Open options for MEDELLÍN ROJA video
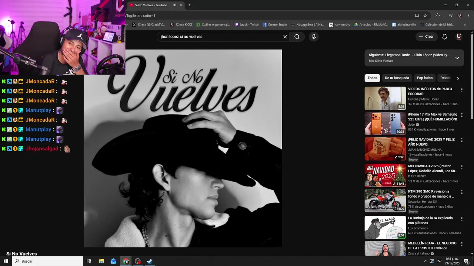Screen dimensions: 474x266 coord(462,244)
